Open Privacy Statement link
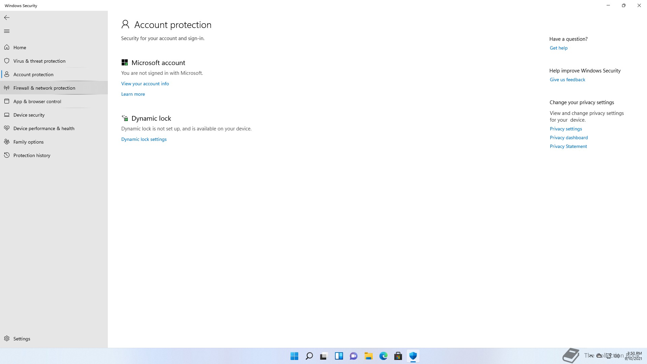The height and width of the screenshot is (364, 647). pyautogui.click(x=568, y=146)
